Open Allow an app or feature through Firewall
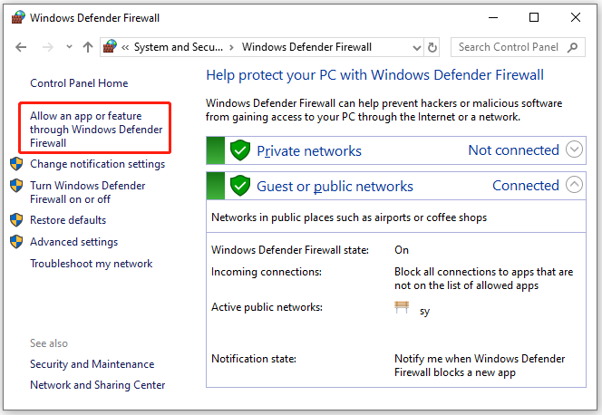 [x=96, y=130]
